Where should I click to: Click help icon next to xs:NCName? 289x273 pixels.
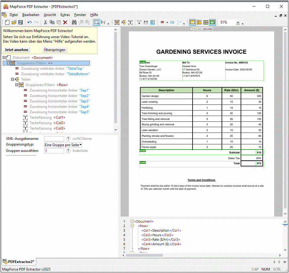(x=68, y=139)
